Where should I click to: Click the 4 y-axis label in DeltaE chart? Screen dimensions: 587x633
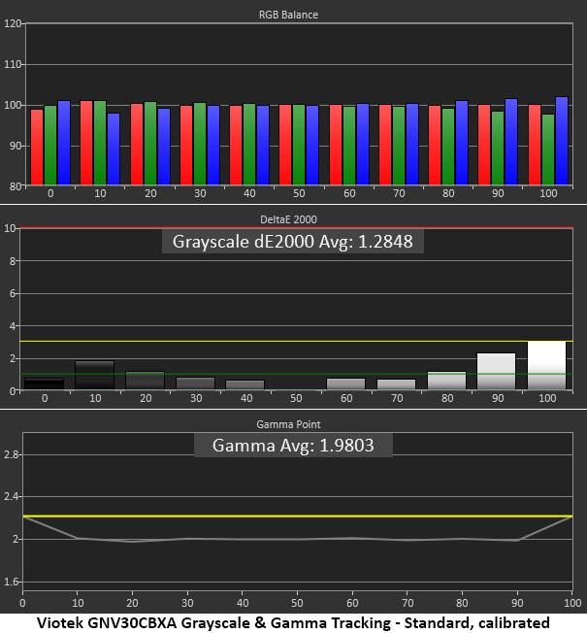(x=13, y=326)
